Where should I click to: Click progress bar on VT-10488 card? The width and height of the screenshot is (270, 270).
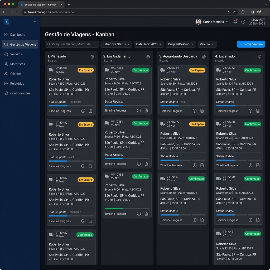click(x=238, y=160)
